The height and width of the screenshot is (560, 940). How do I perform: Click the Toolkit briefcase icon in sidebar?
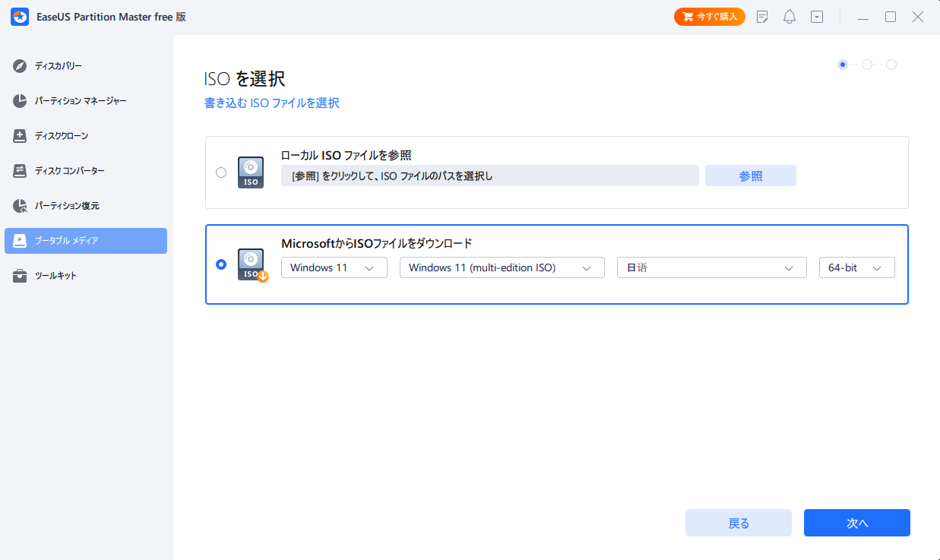click(21, 276)
